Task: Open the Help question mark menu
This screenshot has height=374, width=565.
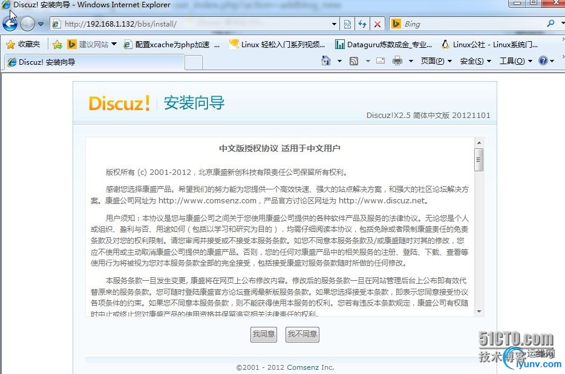Action: (x=546, y=61)
